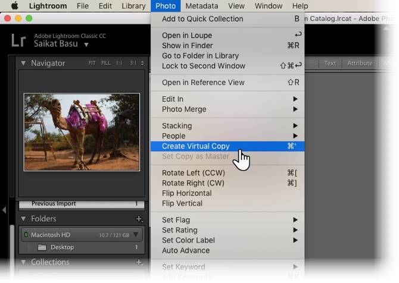Collapse the Collections panel triangle
Image resolution: width=399 pixels, height=283 pixels.
coord(23,262)
